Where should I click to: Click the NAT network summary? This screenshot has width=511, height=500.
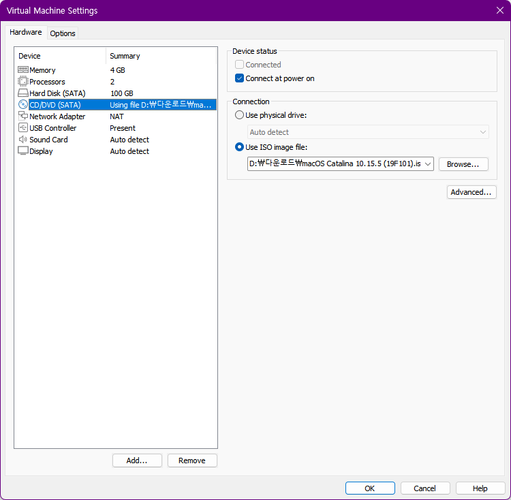point(117,116)
